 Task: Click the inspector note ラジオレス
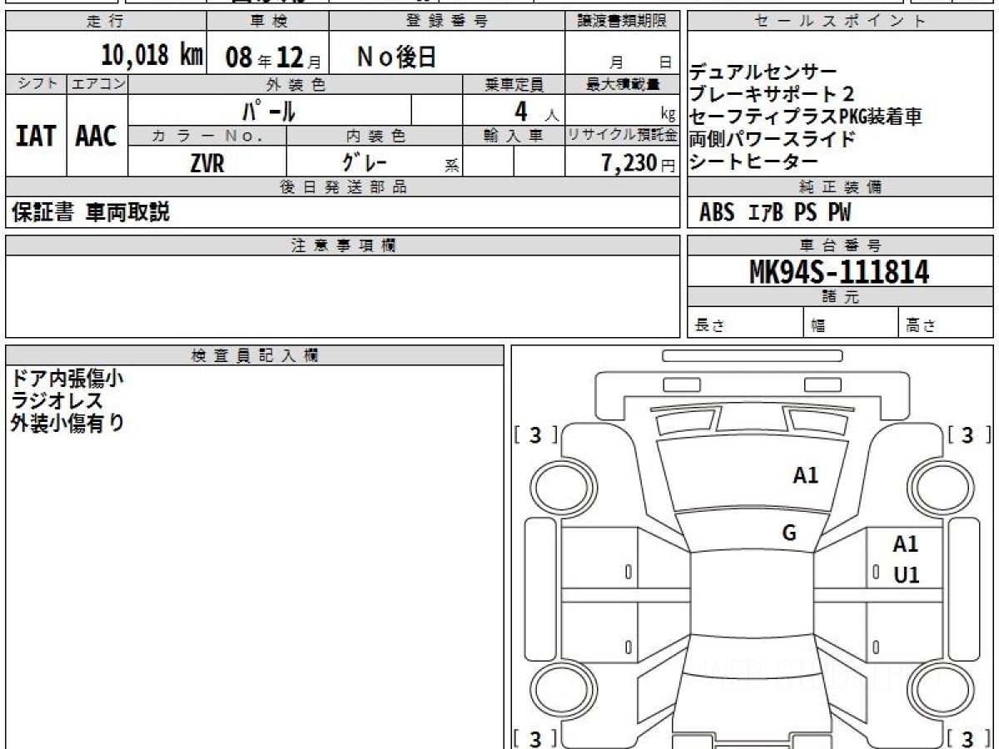point(57,401)
